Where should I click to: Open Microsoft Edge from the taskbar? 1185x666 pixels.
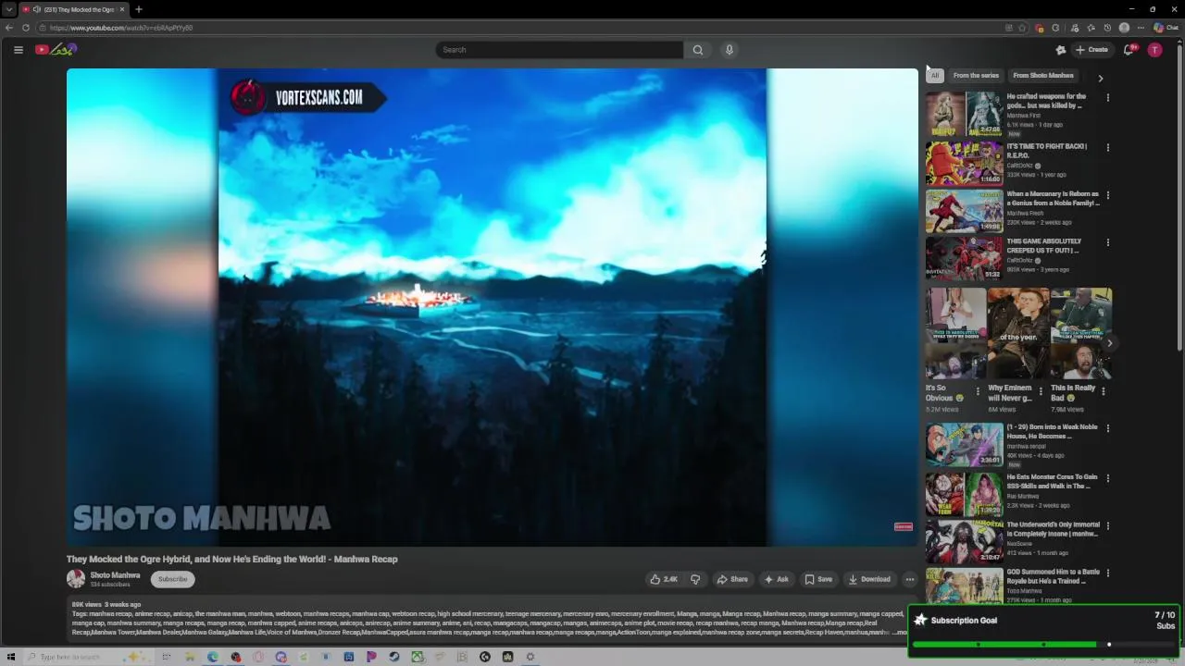[x=213, y=657]
